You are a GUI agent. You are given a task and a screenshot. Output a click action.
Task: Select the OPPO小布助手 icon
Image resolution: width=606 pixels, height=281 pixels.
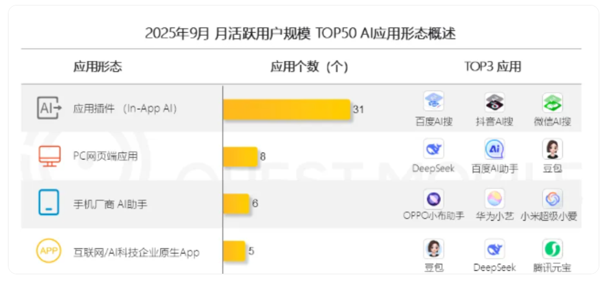pos(434,198)
